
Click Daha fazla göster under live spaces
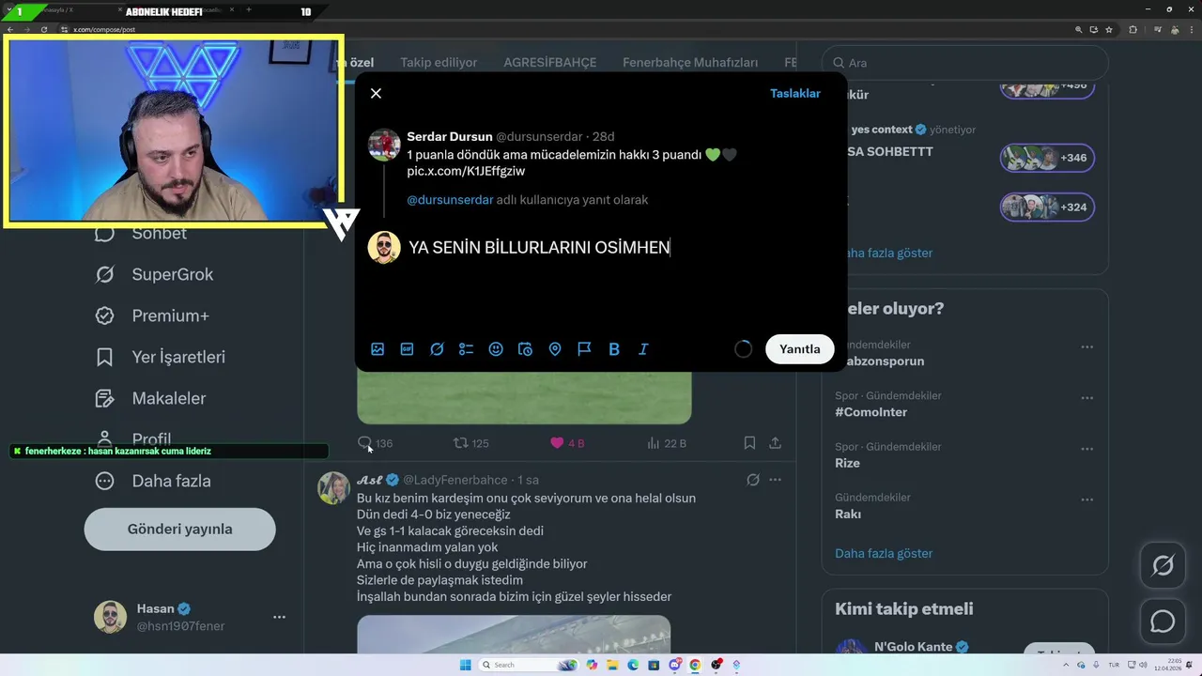tap(884, 253)
